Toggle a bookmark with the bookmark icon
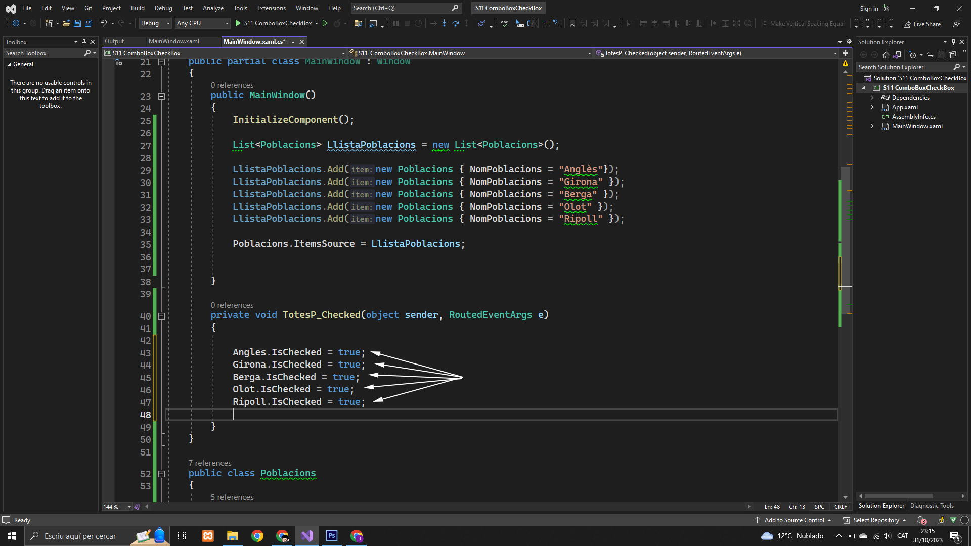 (572, 23)
